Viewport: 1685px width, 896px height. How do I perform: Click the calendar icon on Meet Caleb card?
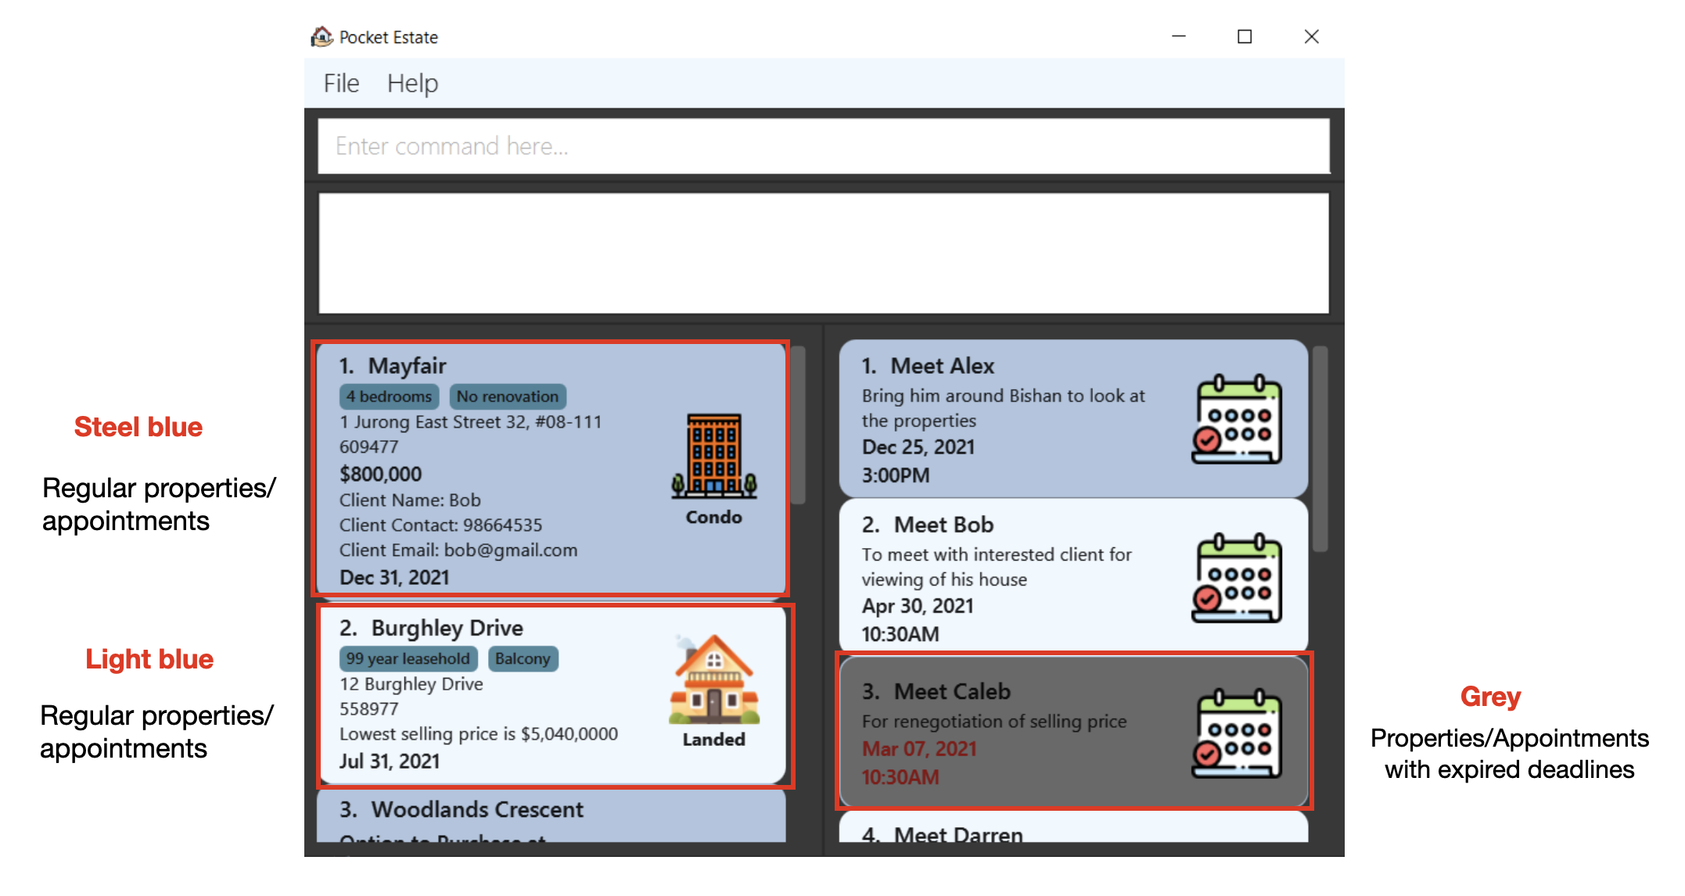1238,733
